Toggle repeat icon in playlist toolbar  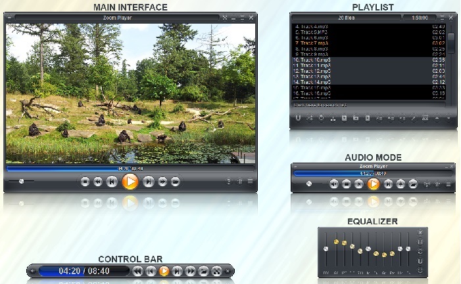[x=321, y=119]
